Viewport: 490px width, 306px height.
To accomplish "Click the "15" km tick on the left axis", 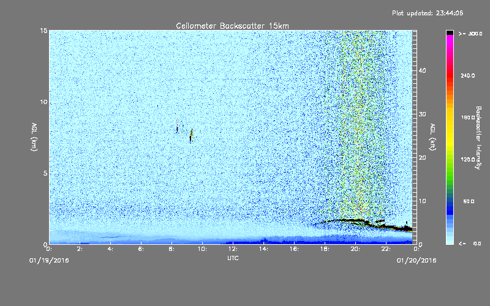I will [x=43, y=31].
